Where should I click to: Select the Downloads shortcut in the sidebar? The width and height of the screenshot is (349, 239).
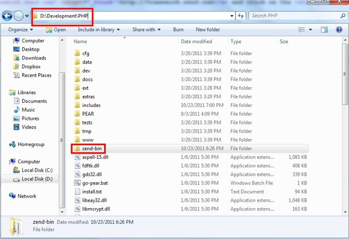[34, 58]
